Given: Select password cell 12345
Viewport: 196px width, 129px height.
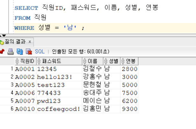Looking at the screenshot, I should [x=59, y=69].
